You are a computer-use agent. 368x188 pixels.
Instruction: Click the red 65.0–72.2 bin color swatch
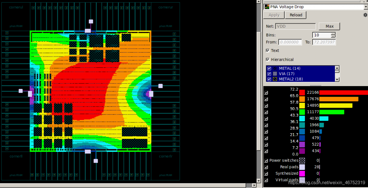pos(302,92)
